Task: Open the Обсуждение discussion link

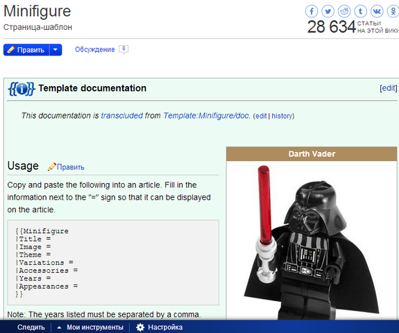Action: click(x=94, y=49)
